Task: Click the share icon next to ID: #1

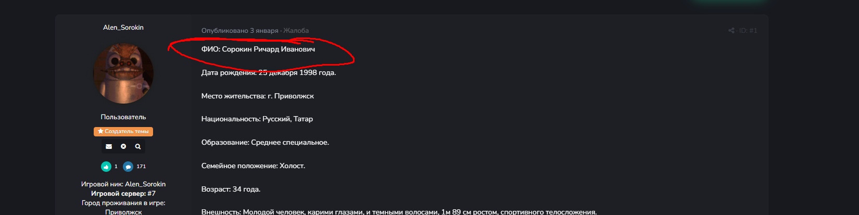Action: pyautogui.click(x=731, y=31)
